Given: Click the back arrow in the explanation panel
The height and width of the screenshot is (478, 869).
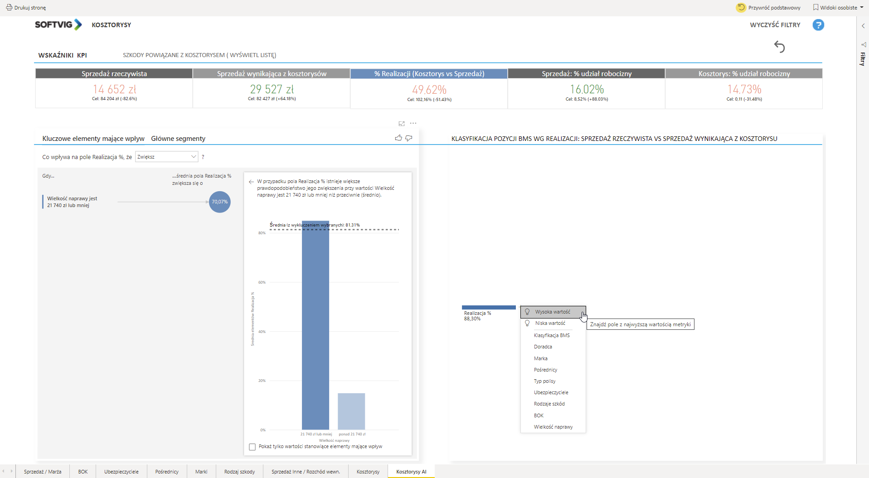Looking at the screenshot, I should [251, 182].
